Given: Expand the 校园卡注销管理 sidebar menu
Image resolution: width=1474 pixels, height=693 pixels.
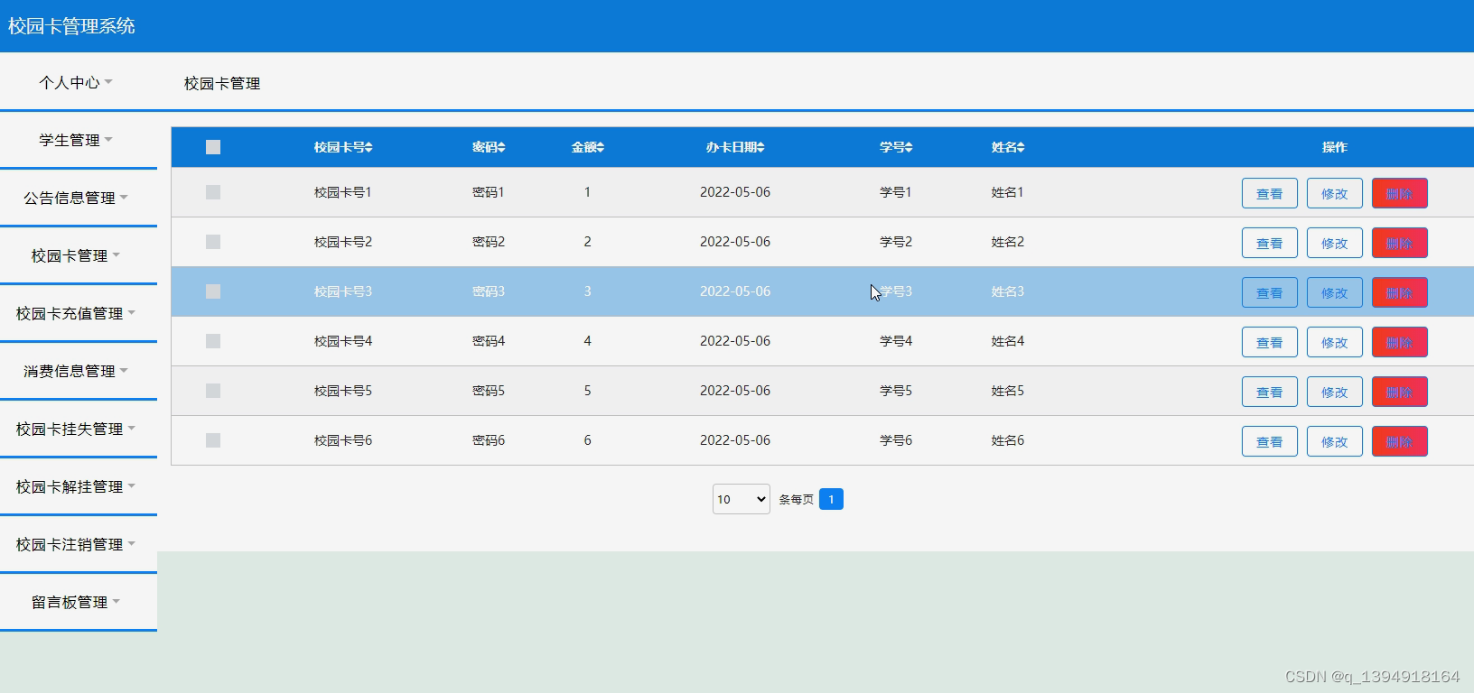Looking at the screenshot, I should point(77,544).
